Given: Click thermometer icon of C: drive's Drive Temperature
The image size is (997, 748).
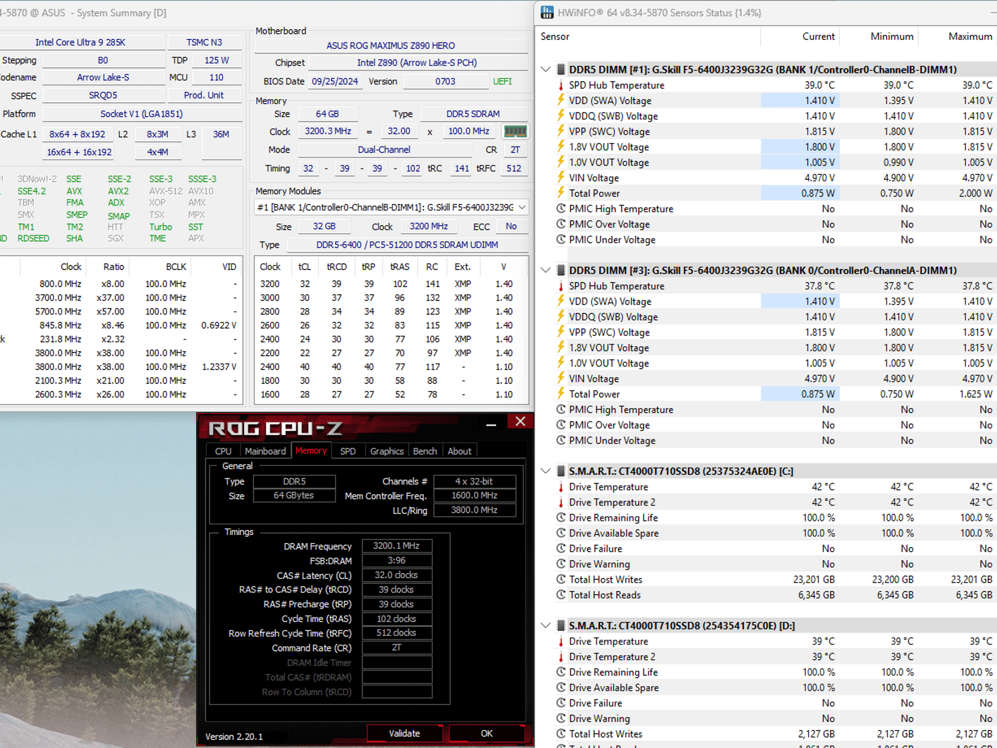Looking at the screenshot, I should pyautogui.click(x=561, y=486).
